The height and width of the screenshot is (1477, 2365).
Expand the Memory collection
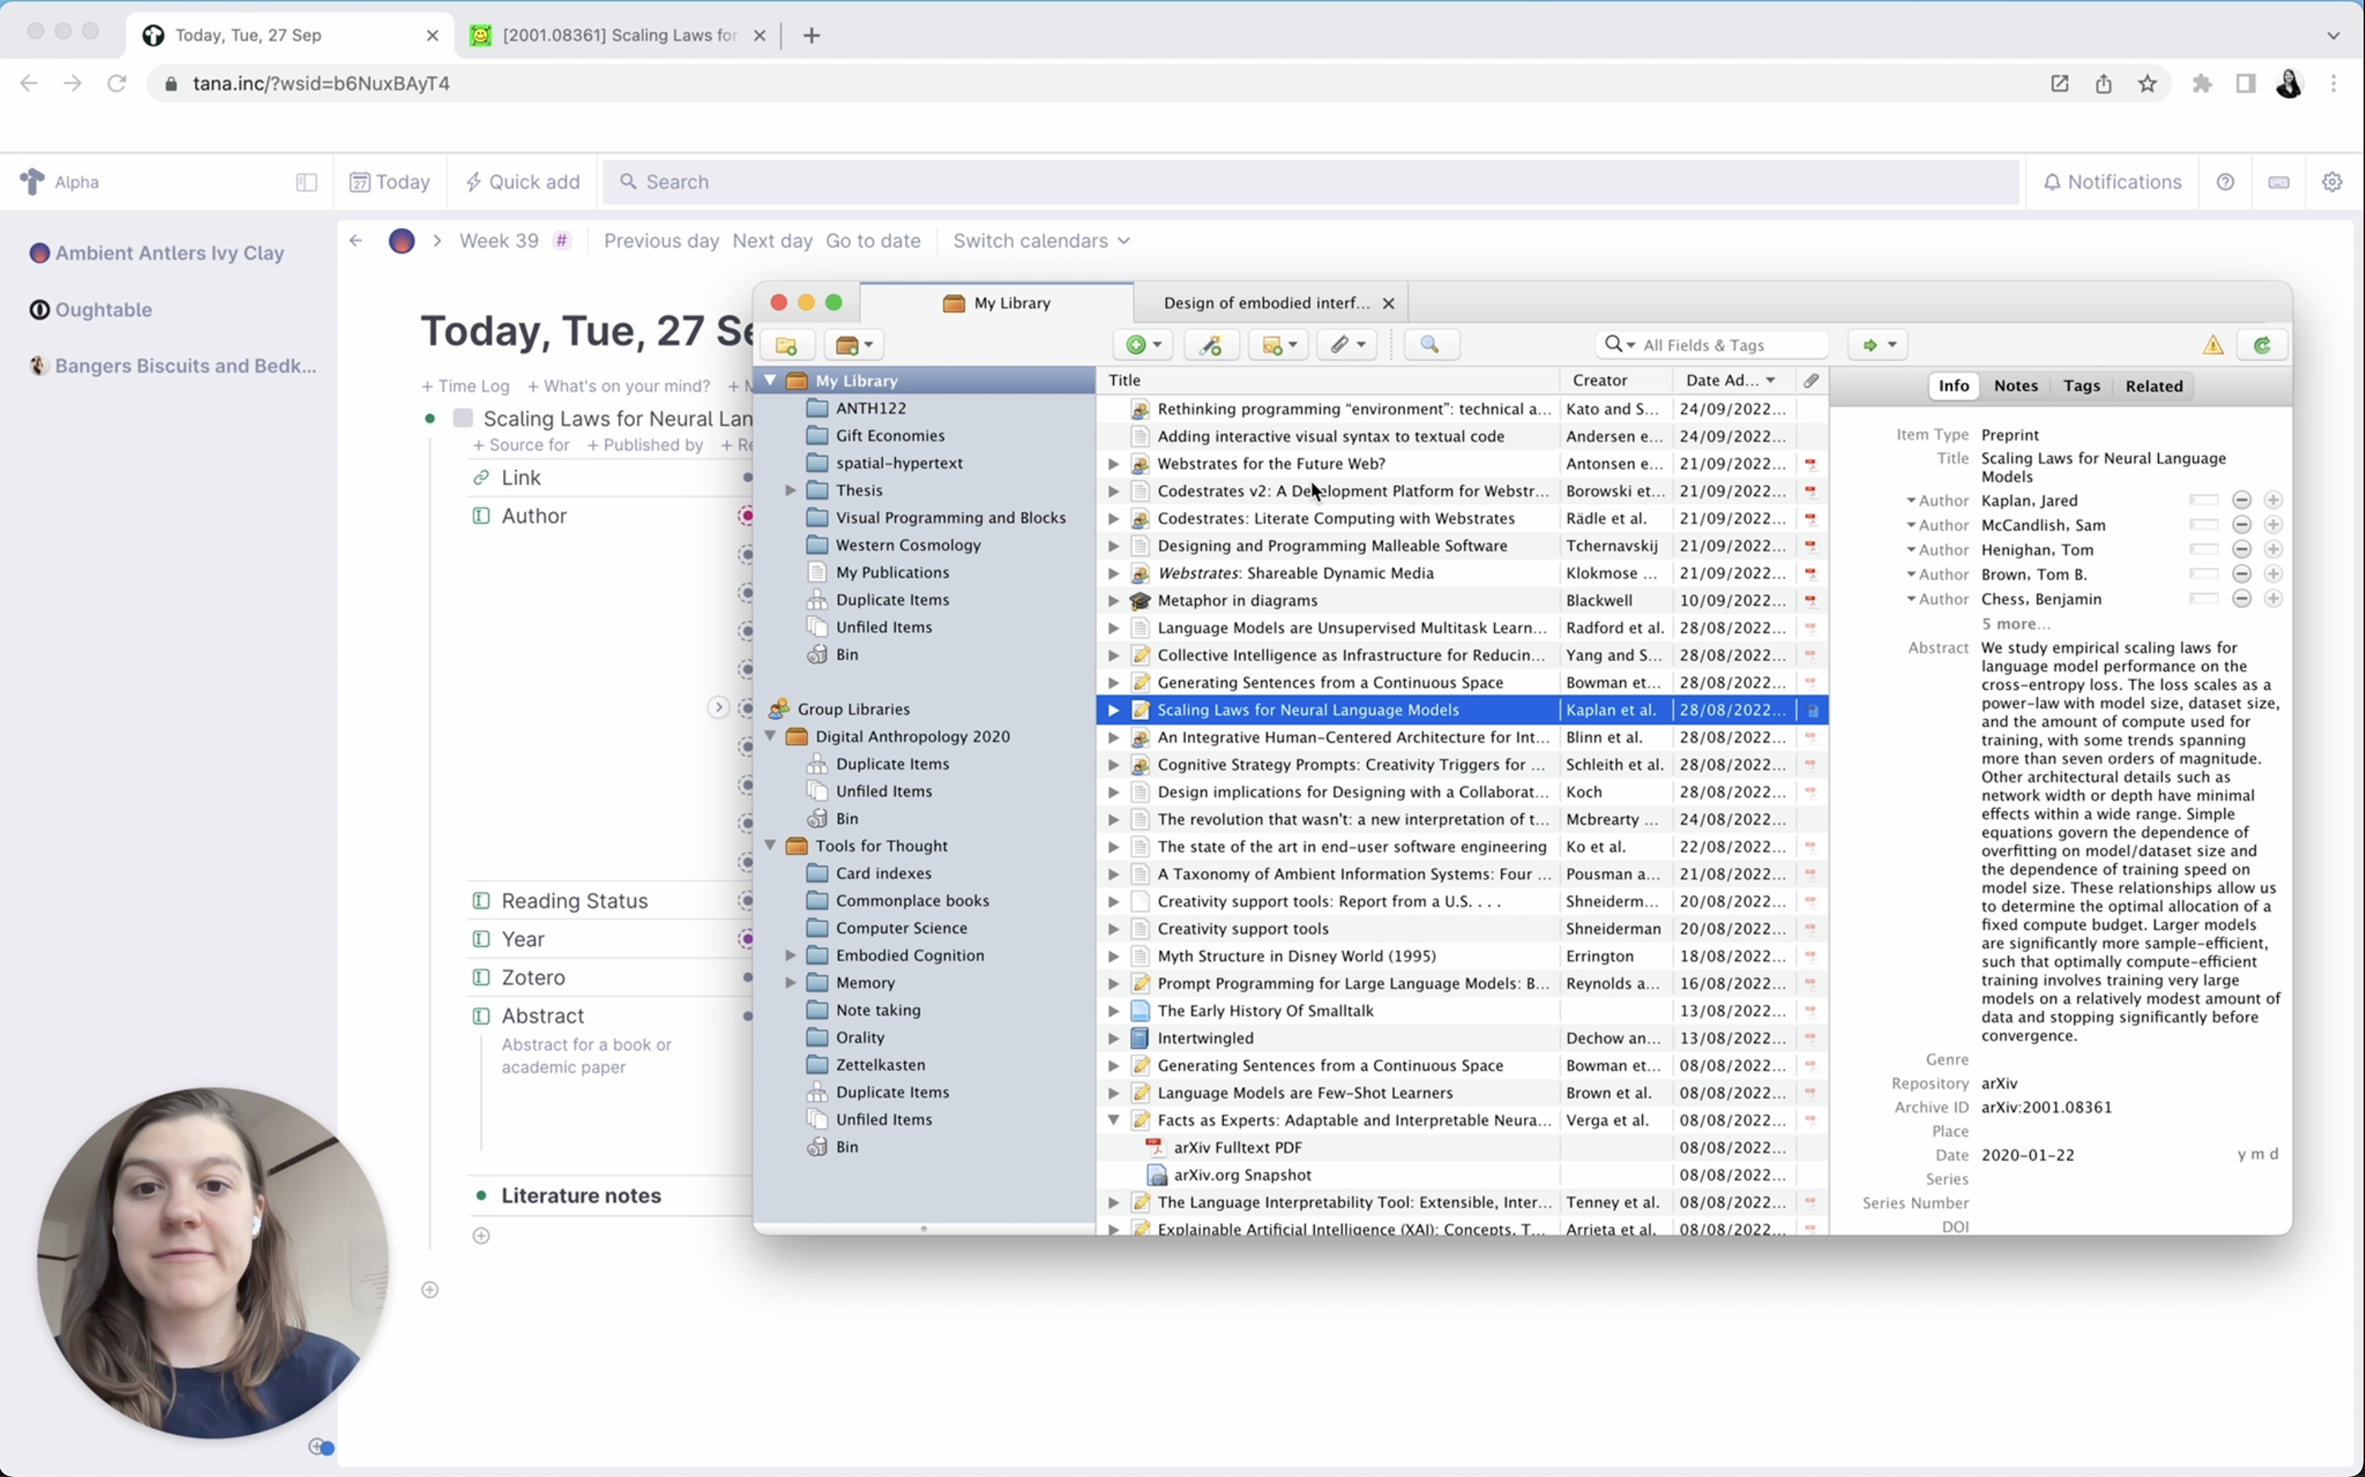coord(790,983)
